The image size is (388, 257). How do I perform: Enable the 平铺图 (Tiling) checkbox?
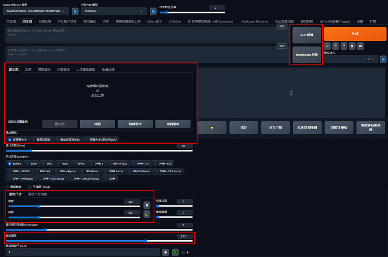[30, 187]
